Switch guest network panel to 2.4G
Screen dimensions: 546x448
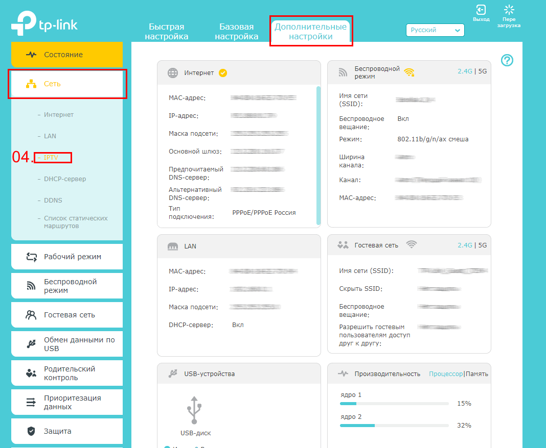coord(465,245)
